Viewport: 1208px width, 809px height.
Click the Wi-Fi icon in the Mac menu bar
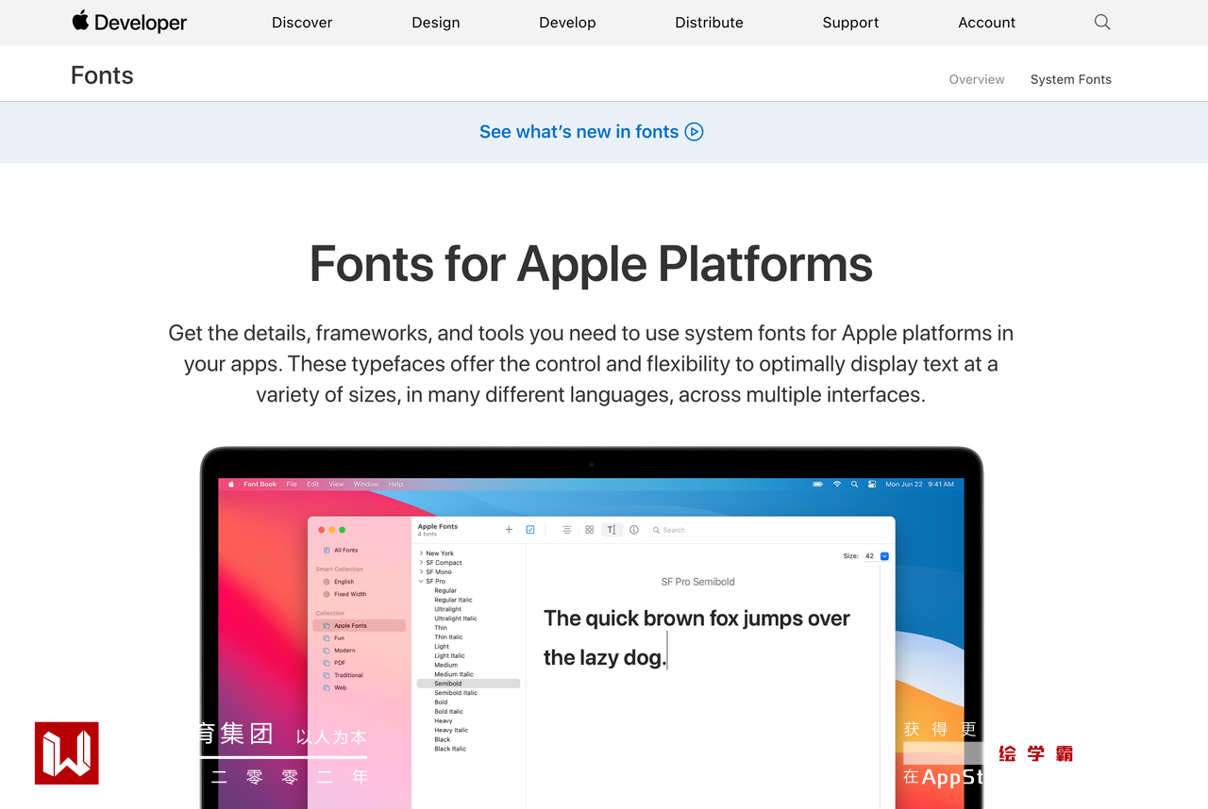[x=837, y=485]
